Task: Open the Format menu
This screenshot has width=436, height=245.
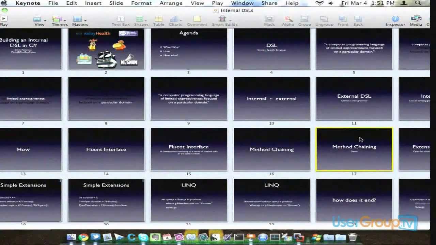Action: point(141,3)
